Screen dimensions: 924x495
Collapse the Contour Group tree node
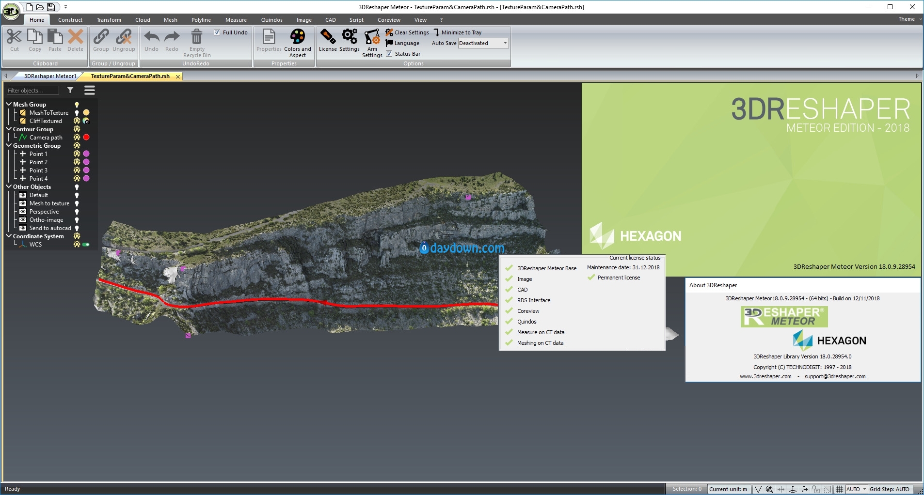[x=9, y=129]
